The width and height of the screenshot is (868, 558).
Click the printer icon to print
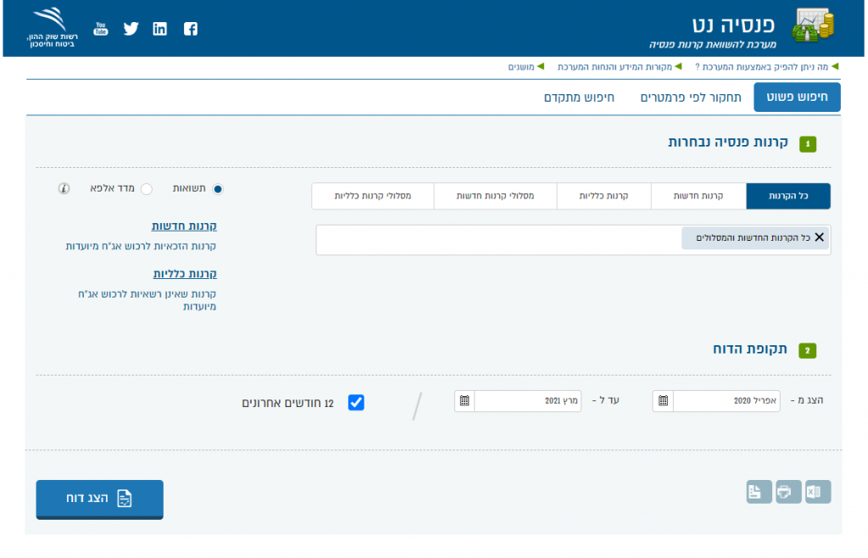tap(788, 492)
